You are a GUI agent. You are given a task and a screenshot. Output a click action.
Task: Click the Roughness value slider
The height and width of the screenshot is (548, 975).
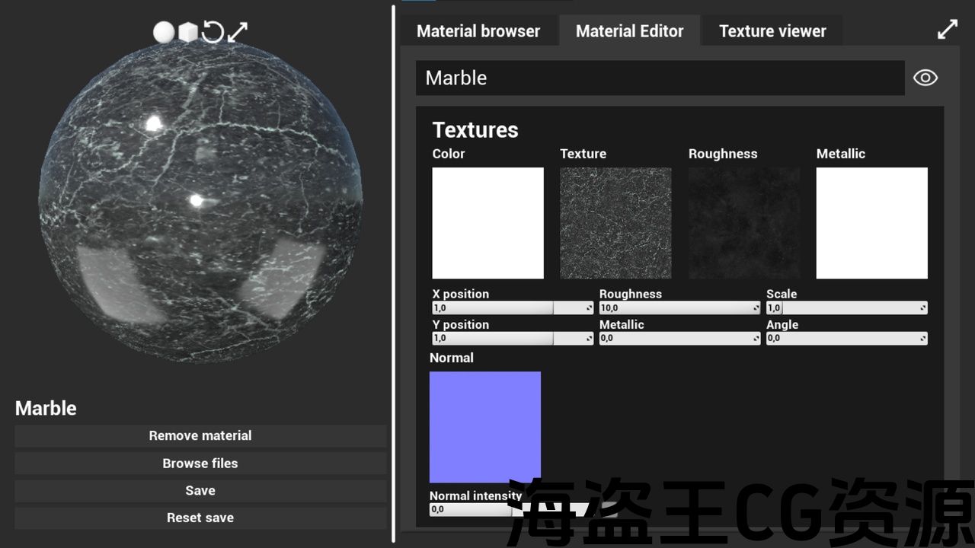pos(679,308)
